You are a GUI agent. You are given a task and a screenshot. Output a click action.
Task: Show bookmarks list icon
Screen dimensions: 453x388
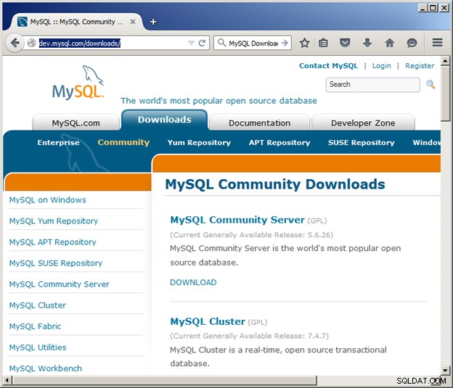(323, 43)
